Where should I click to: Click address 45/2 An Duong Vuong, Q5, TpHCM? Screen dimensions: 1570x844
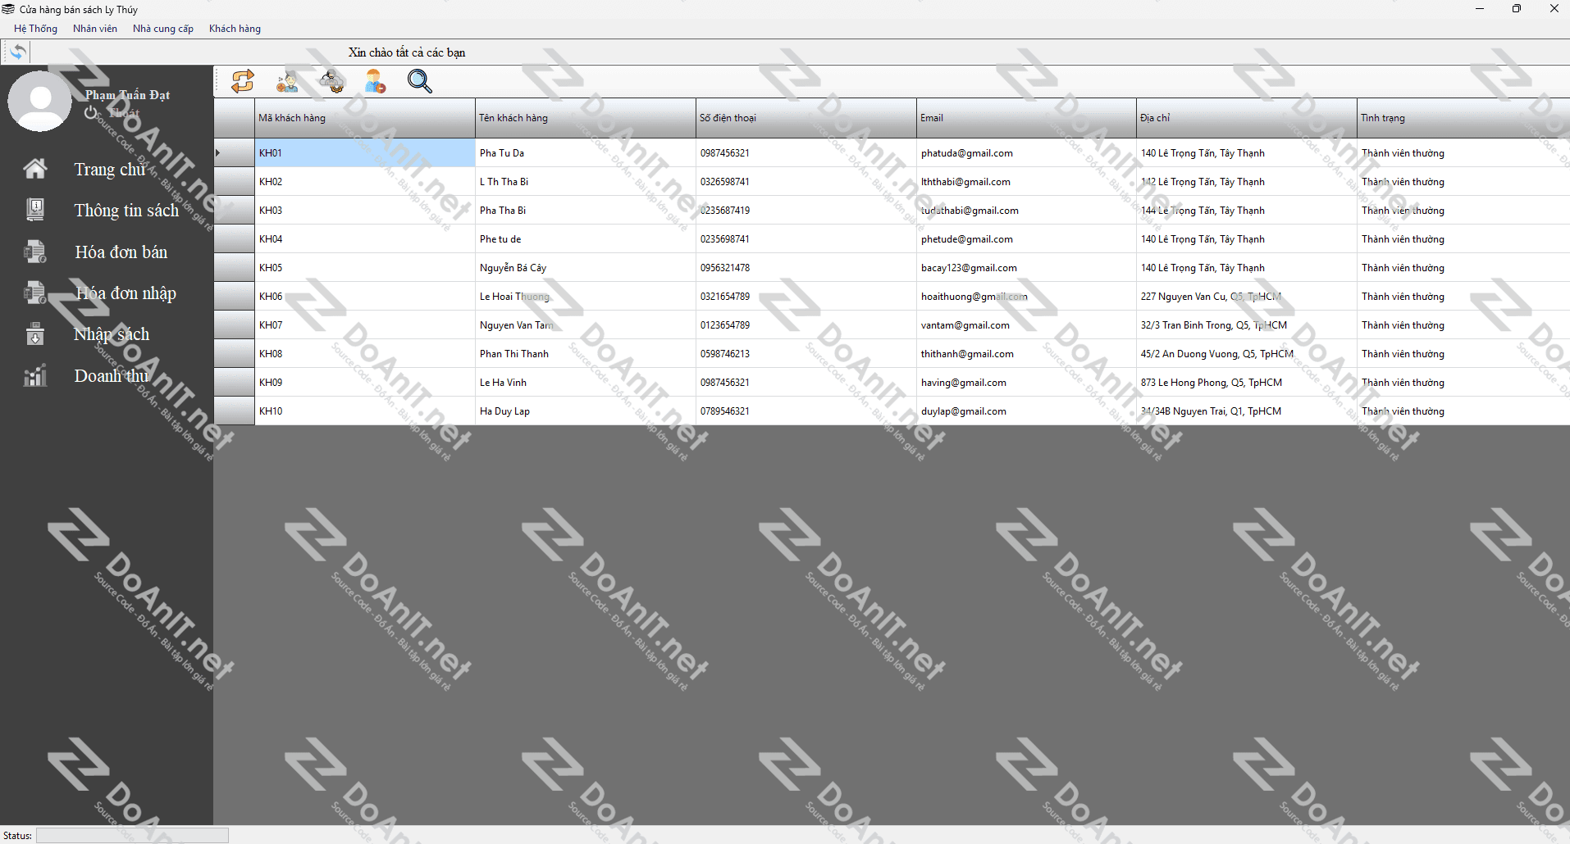[x=1247, y=353]
